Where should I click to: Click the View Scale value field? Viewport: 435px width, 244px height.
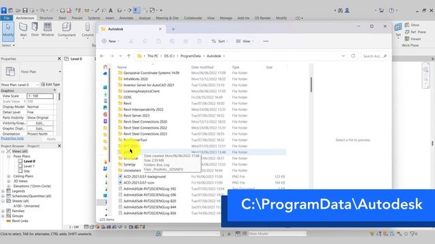[x=40, y=96]
